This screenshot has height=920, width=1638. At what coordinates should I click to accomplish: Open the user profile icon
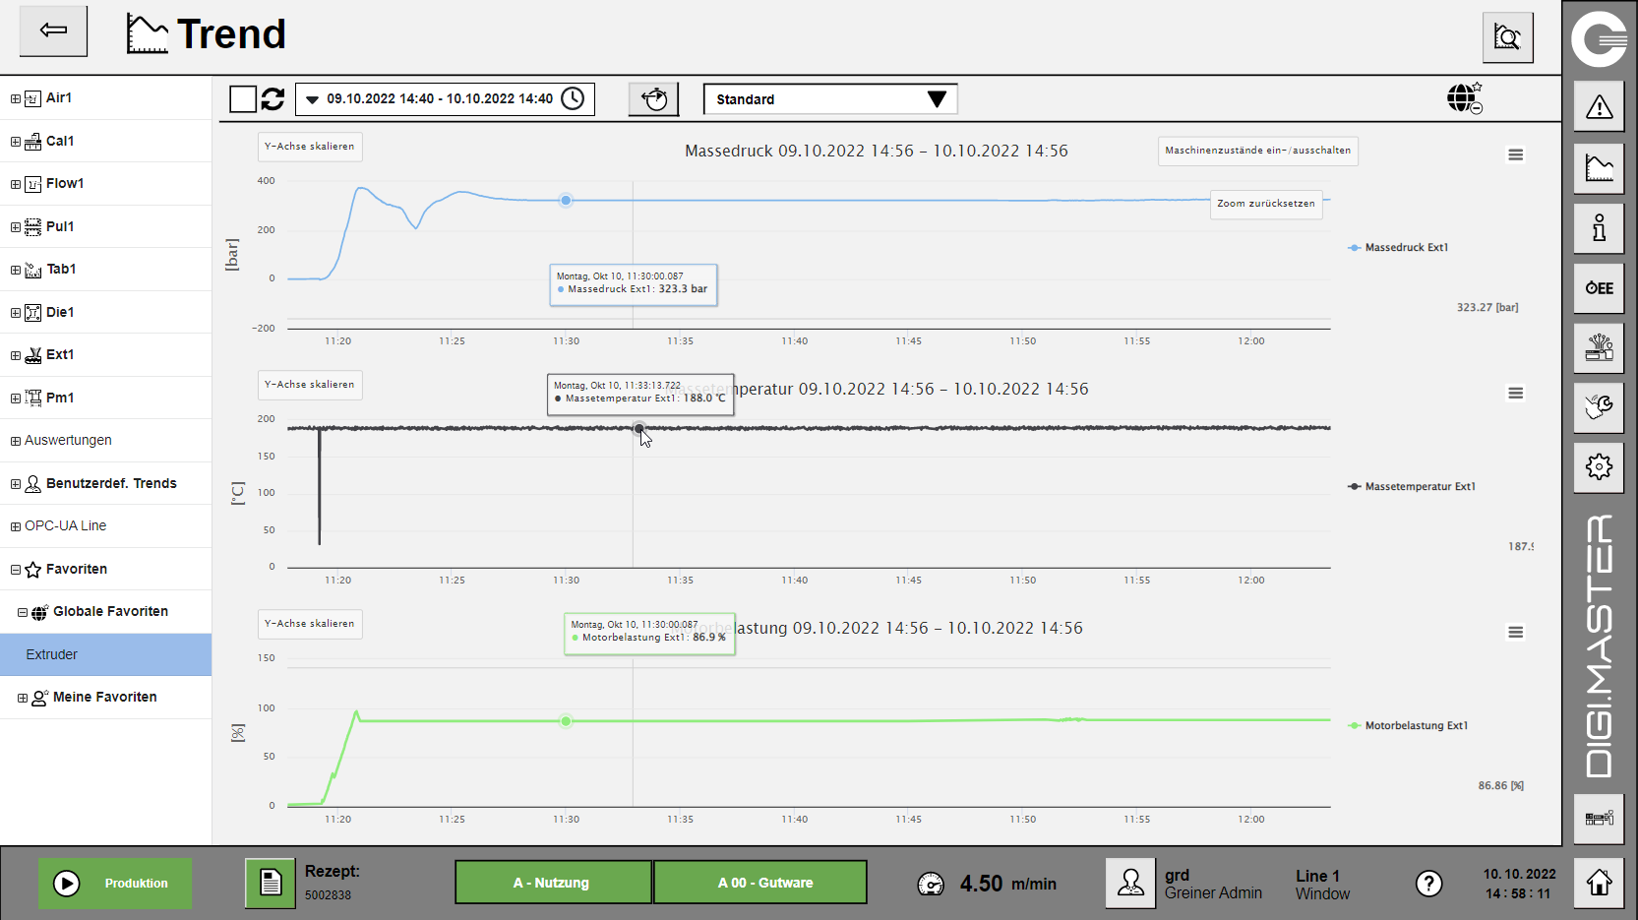[1130, 883]
